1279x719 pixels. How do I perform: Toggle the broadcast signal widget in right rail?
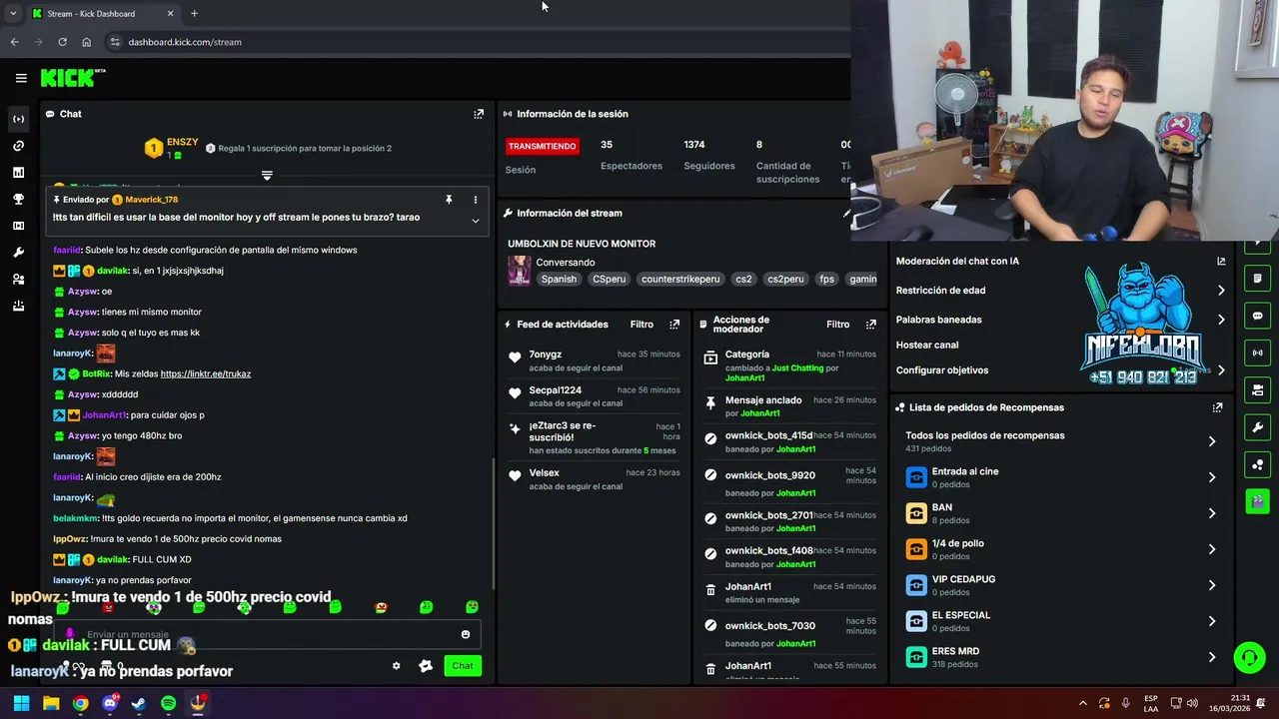pyautogui.click(x=1257, y=353)
